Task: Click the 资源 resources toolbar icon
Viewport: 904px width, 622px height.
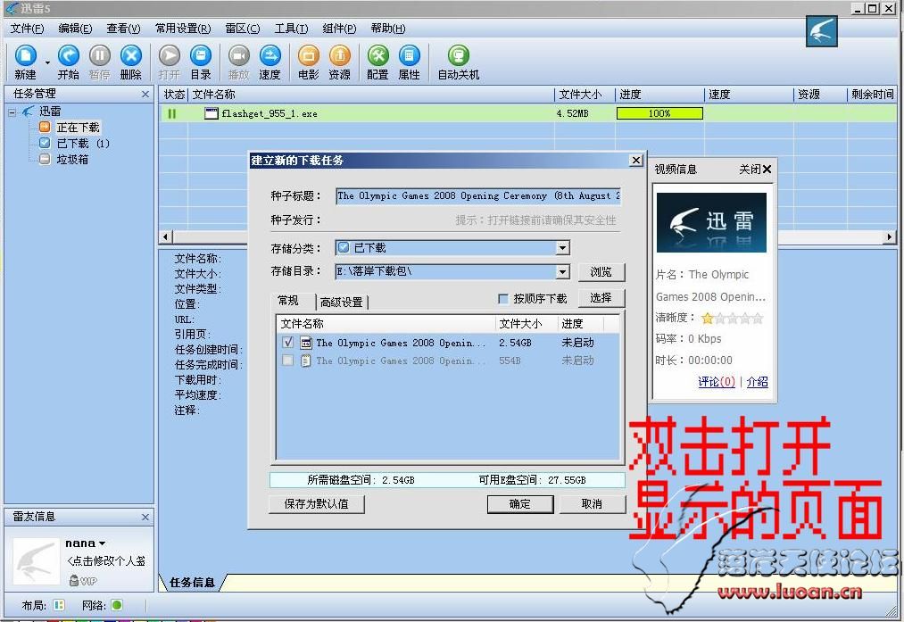Action: (340, 56)
